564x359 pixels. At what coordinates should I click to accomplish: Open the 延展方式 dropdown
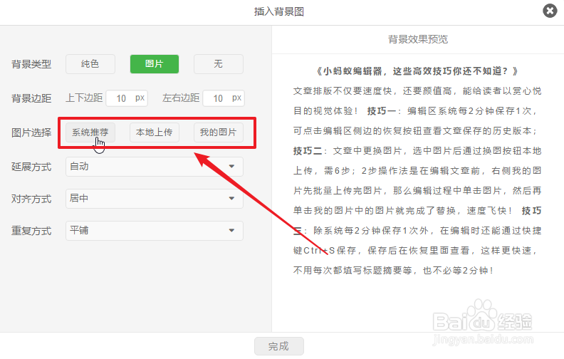(155, 167)
